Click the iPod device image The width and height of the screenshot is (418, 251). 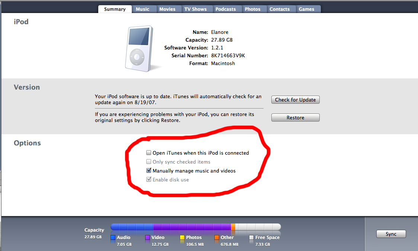(x=139, y=49)
